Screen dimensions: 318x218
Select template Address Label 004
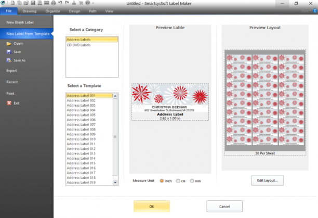[x=89, y=110]
